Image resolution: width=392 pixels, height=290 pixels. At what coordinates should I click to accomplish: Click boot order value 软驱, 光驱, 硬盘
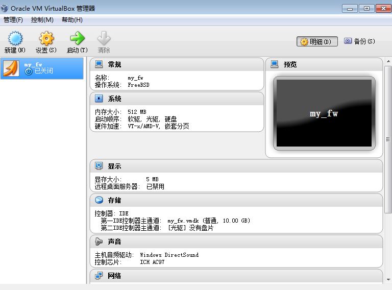152,119
